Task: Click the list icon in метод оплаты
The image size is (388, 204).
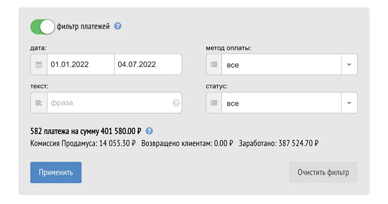Action: coord(214,65)
